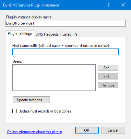Confirm the settings with OK
The width and height of the screenshot is (131, 139).
[x=87, y=130]
